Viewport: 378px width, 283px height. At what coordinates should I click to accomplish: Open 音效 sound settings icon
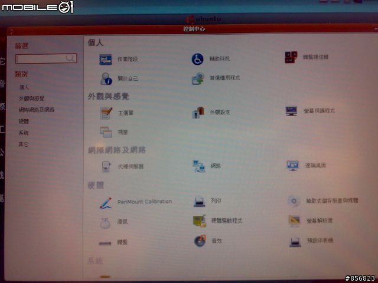pos(200,241)
